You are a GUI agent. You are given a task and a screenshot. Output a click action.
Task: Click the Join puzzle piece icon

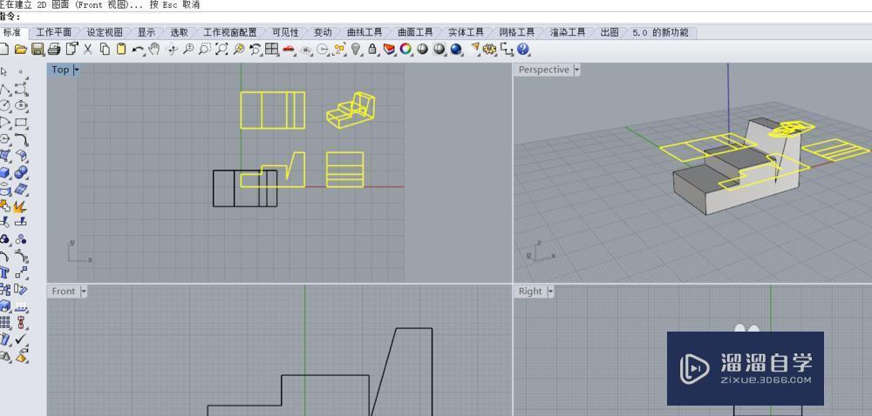[x=4, y=206]
